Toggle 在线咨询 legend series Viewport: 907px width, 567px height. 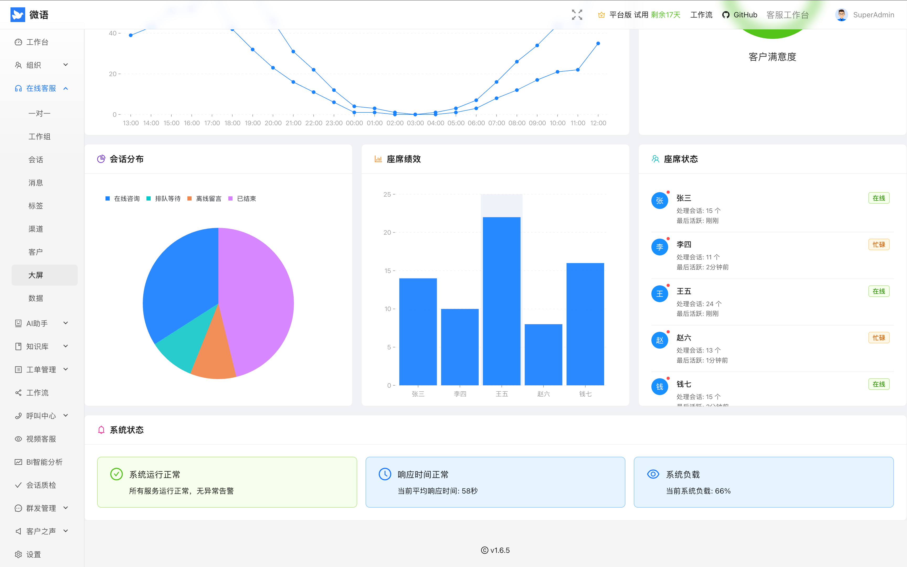point(123,199)
